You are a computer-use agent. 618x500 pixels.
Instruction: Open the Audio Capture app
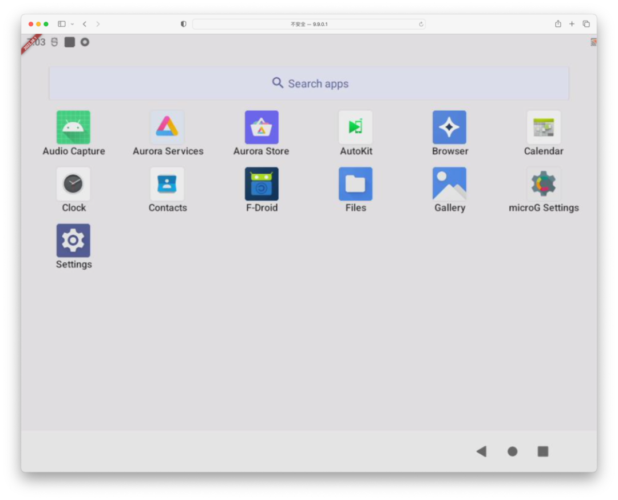(73, 127)
